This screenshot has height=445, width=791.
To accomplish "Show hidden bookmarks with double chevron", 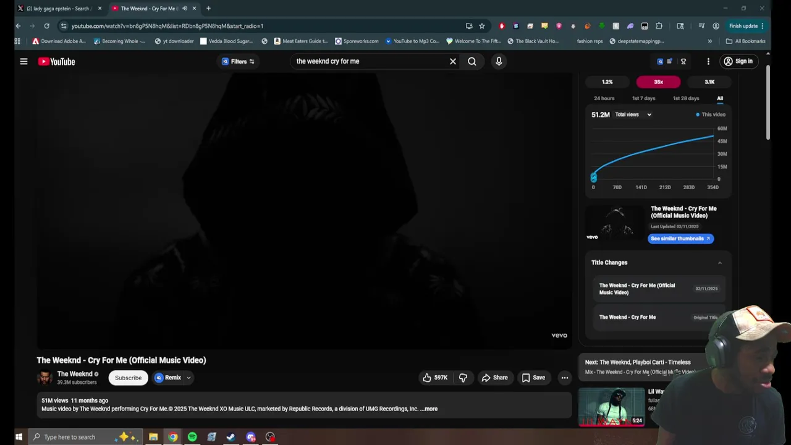I will click(709, 41).
